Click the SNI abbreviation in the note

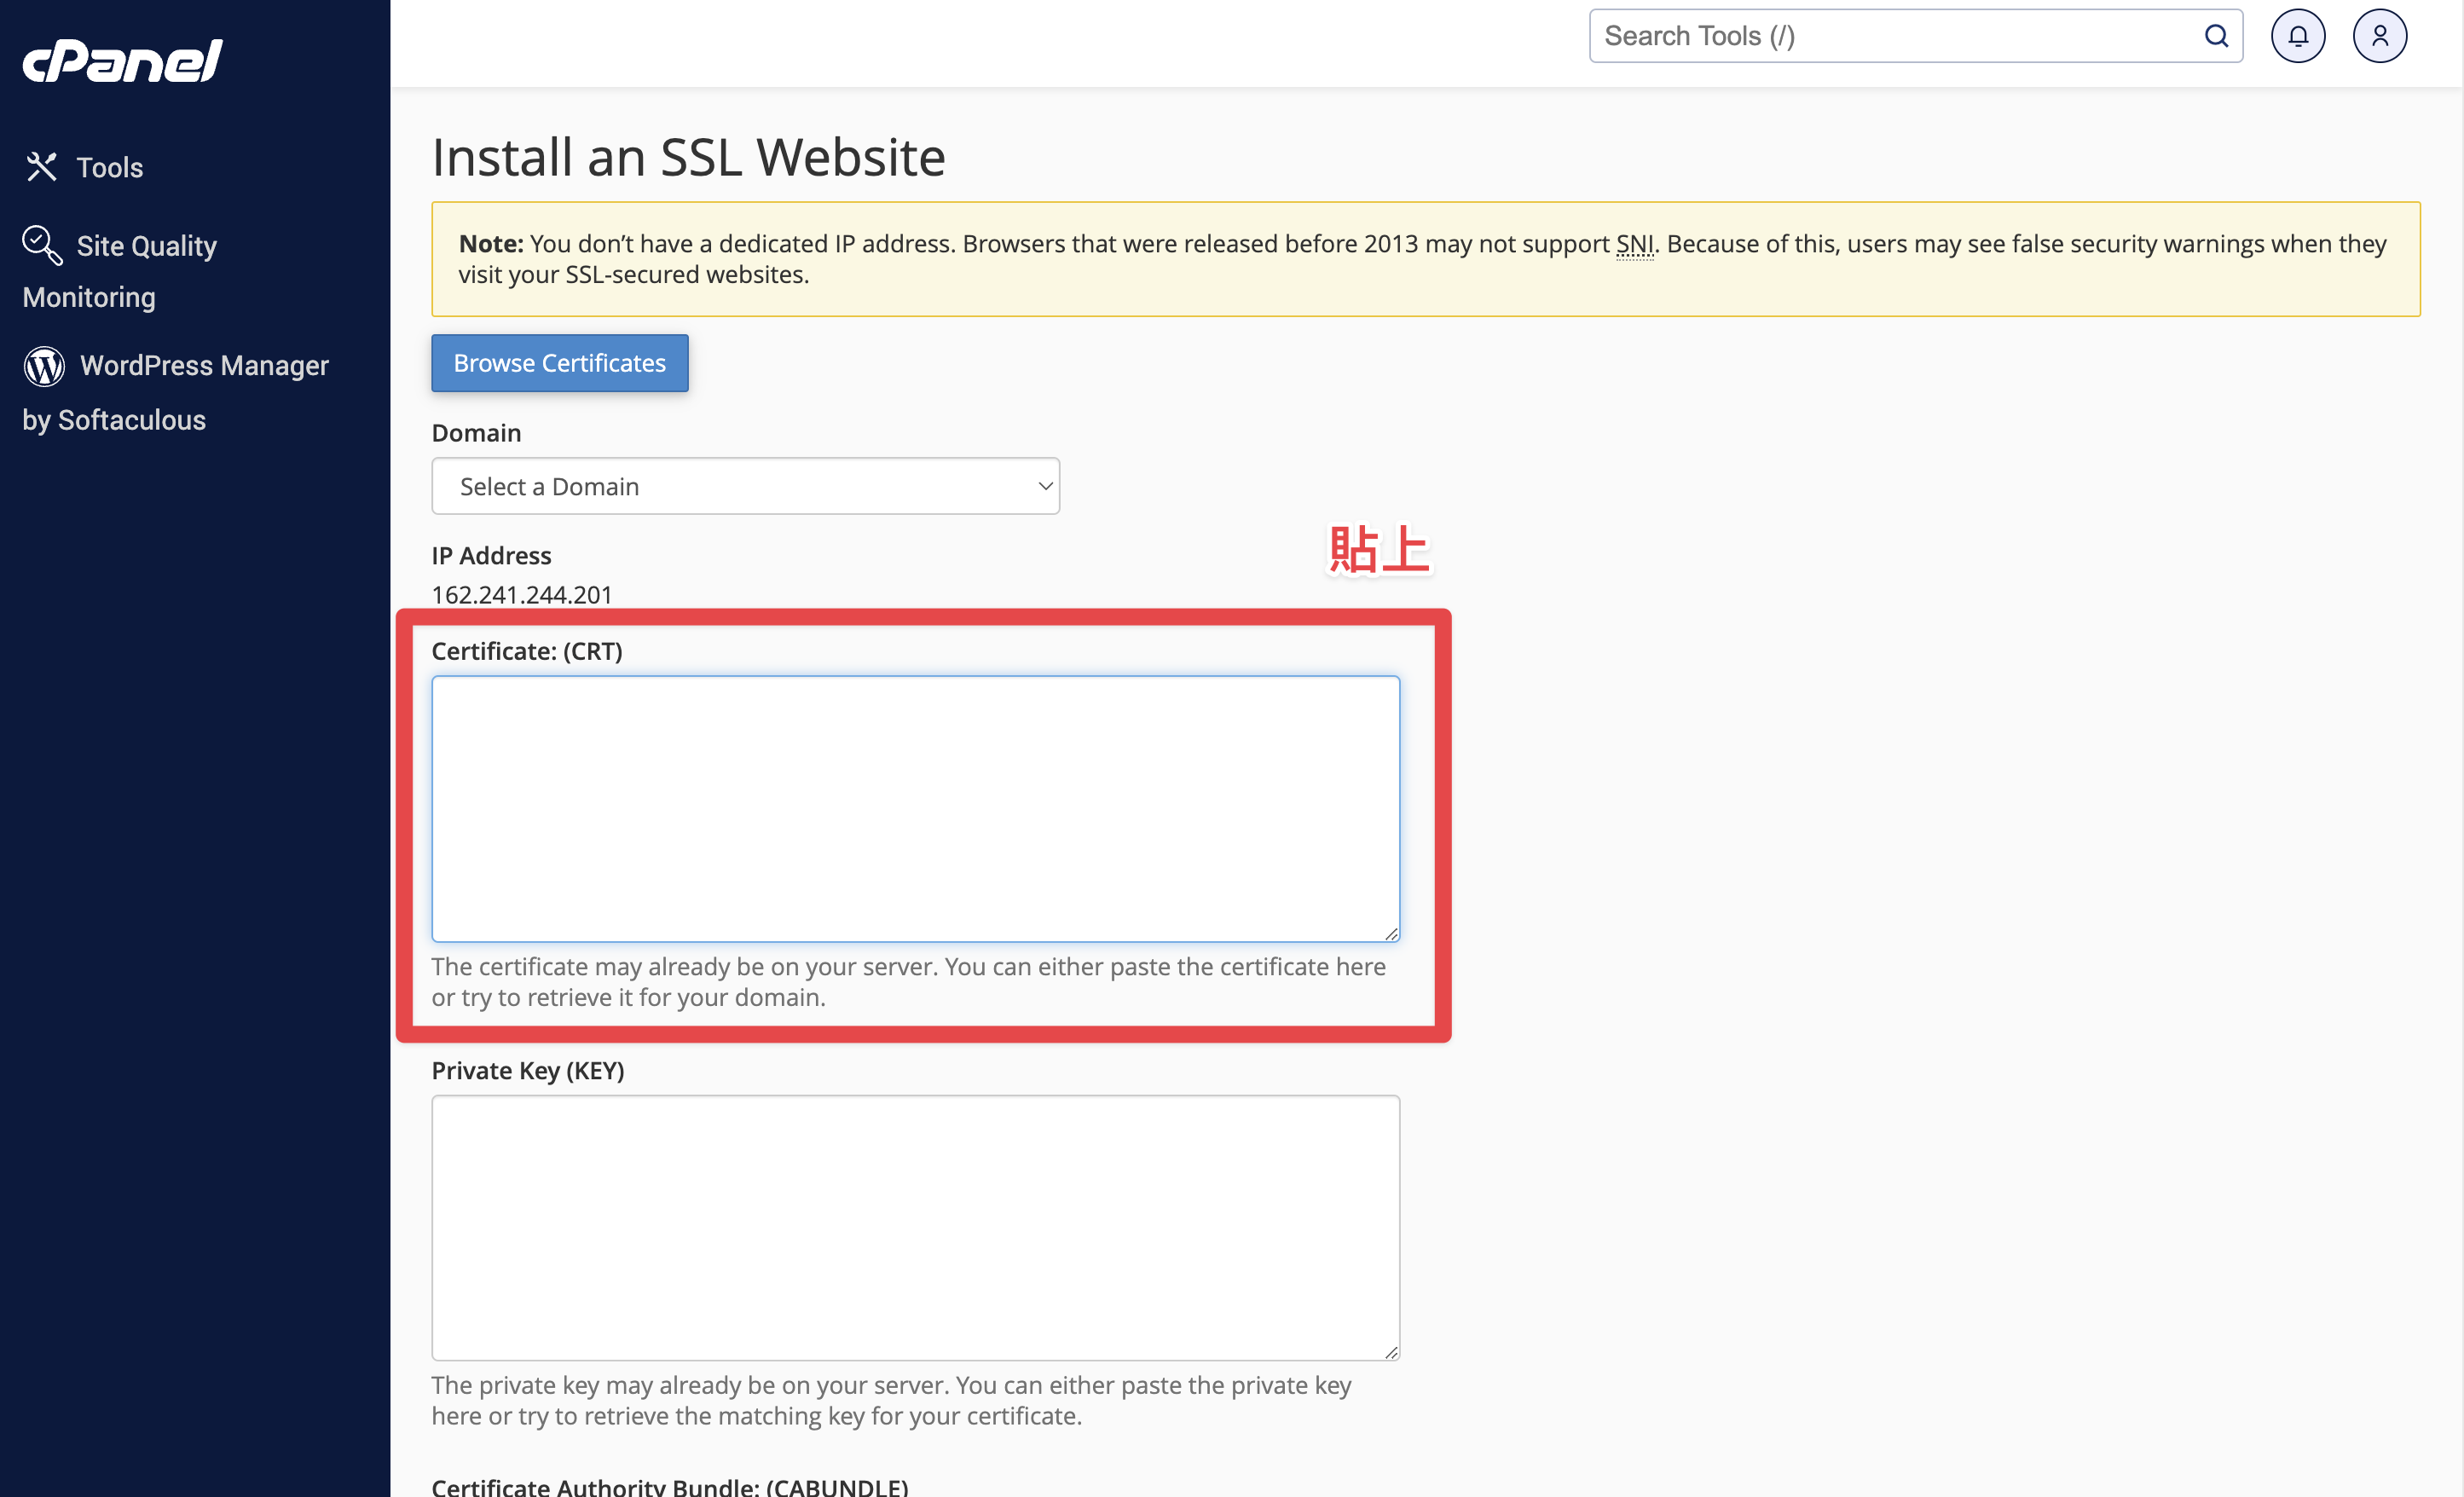click(x=1635, y=244)
